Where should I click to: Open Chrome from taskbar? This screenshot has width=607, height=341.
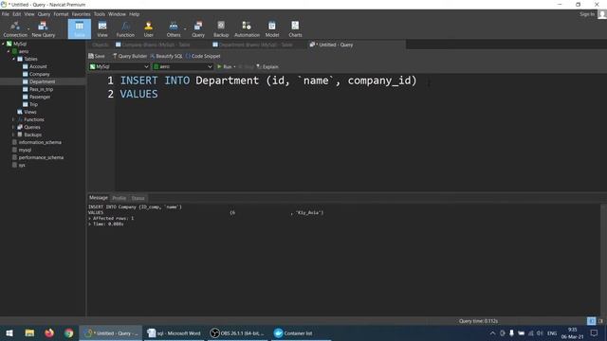pyautogui.click(x=69, y=333)
